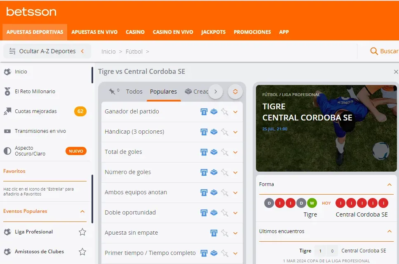The height and width of the screenshot is (264, 399).
Task: Collapse the Eventos Populares section
Action: (82, 211)
